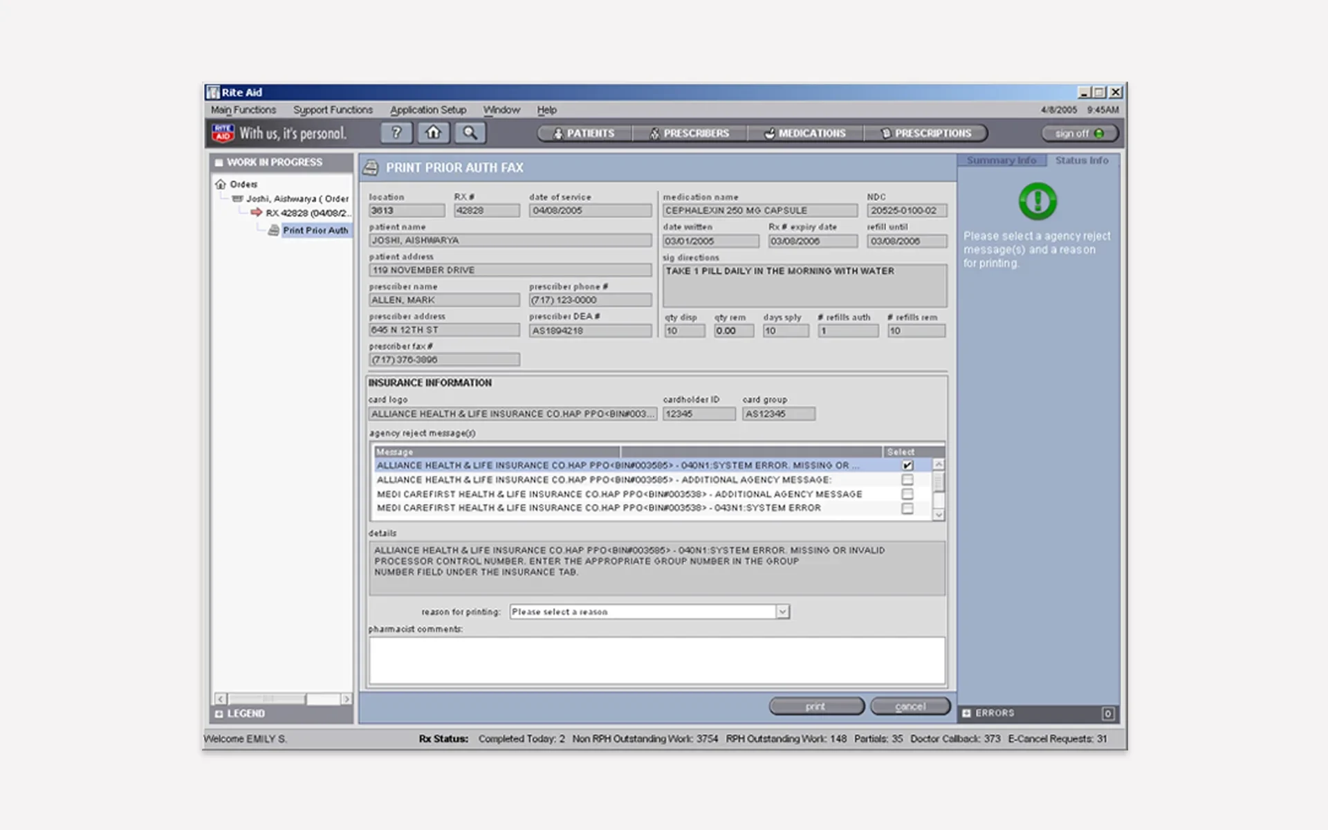Viewport: 1328px width, 830px height.
Task: Click the Doctor Callback: 373 status entry
Action: pos(955,739)
